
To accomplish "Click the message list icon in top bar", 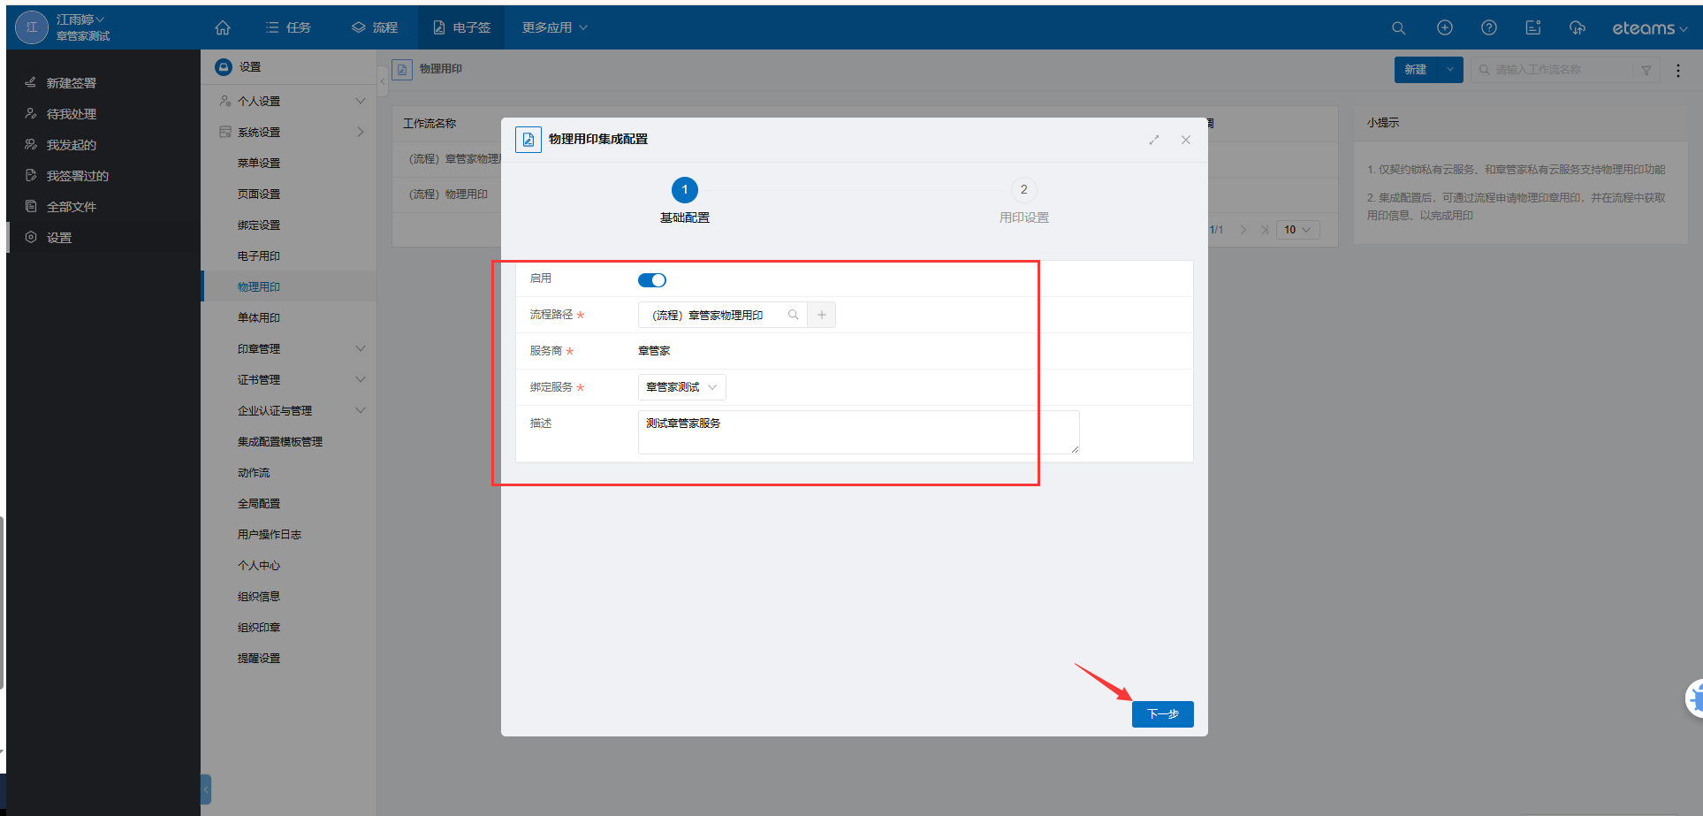I will pyautogui.click(x=1533, y=27).
